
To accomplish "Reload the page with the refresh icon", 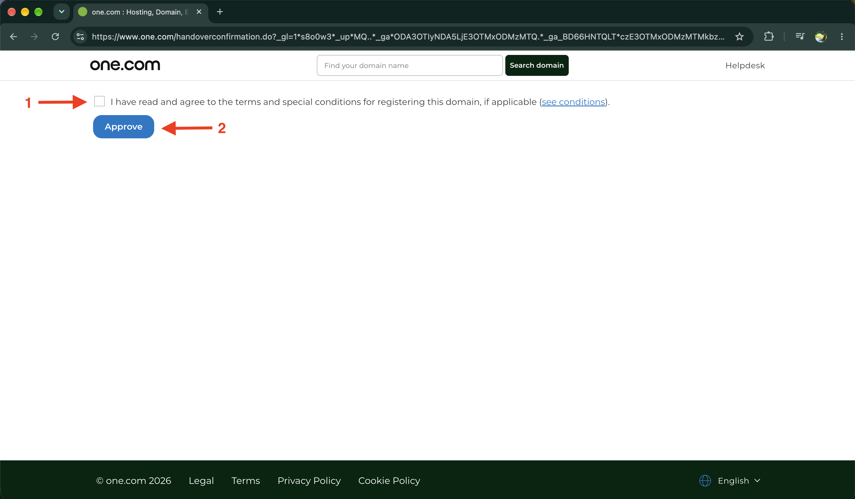I will tap(55, 37).
